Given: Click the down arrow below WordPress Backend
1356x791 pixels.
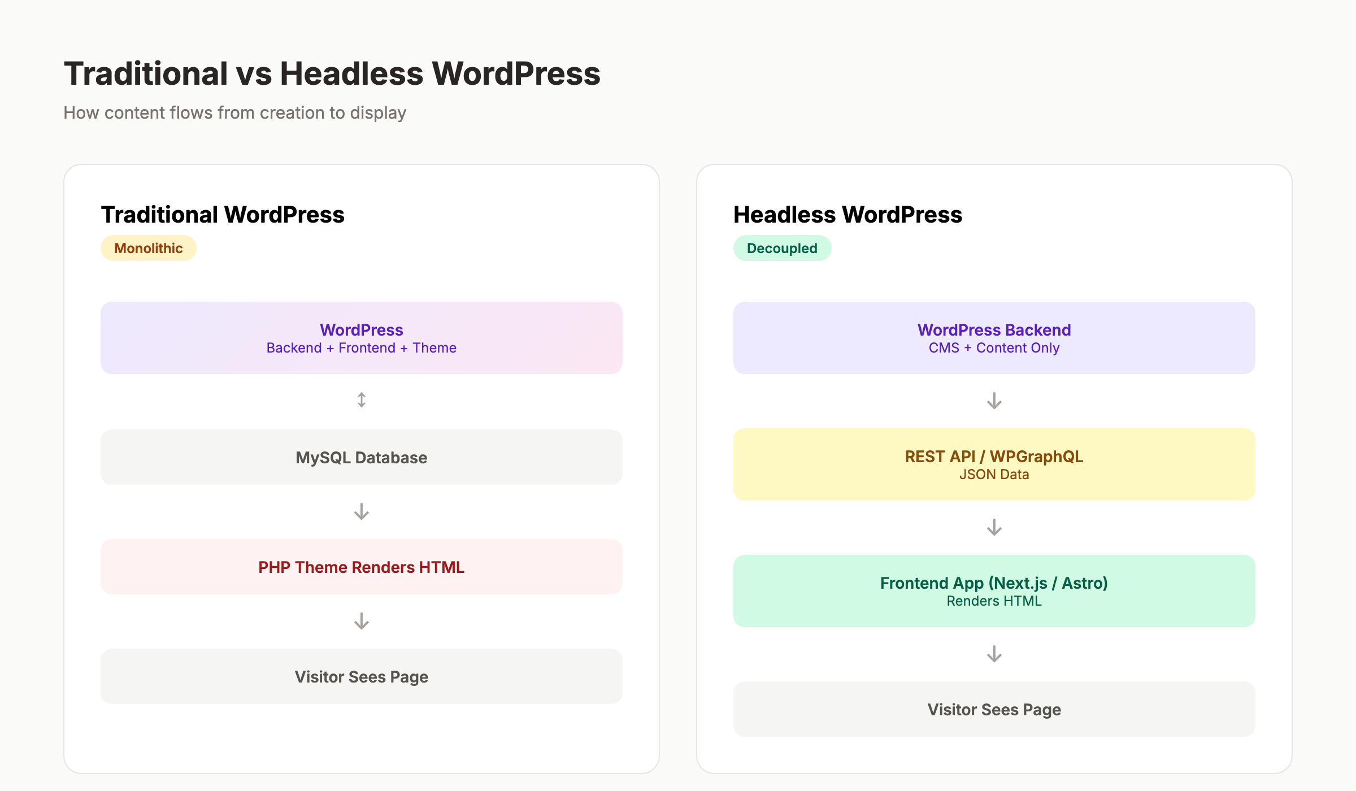Looking at the screenshot, I should 993,401.
